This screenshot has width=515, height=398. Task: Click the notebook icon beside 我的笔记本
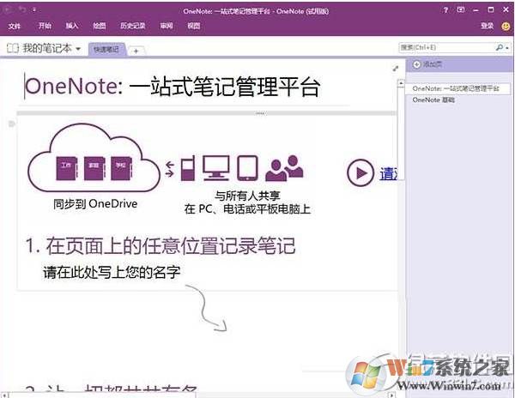pos(12,49)
